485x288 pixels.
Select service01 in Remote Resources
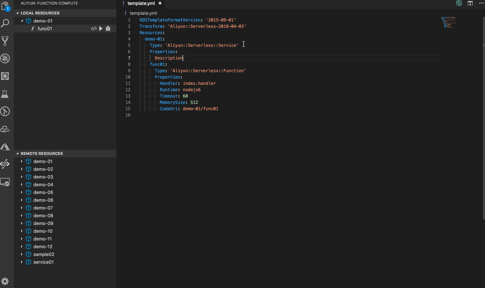(43, 262)
